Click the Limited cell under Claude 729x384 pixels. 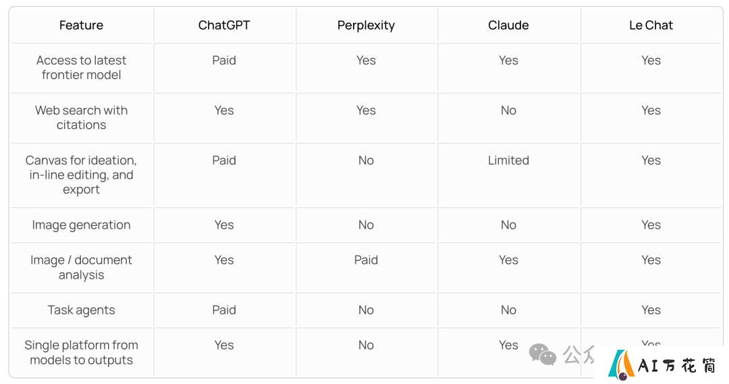[508, 161]
